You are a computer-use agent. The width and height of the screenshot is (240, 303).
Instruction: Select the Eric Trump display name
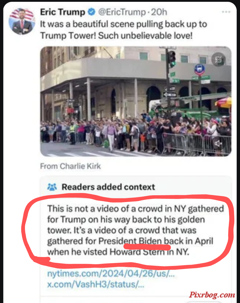click(x=63, y=12)
